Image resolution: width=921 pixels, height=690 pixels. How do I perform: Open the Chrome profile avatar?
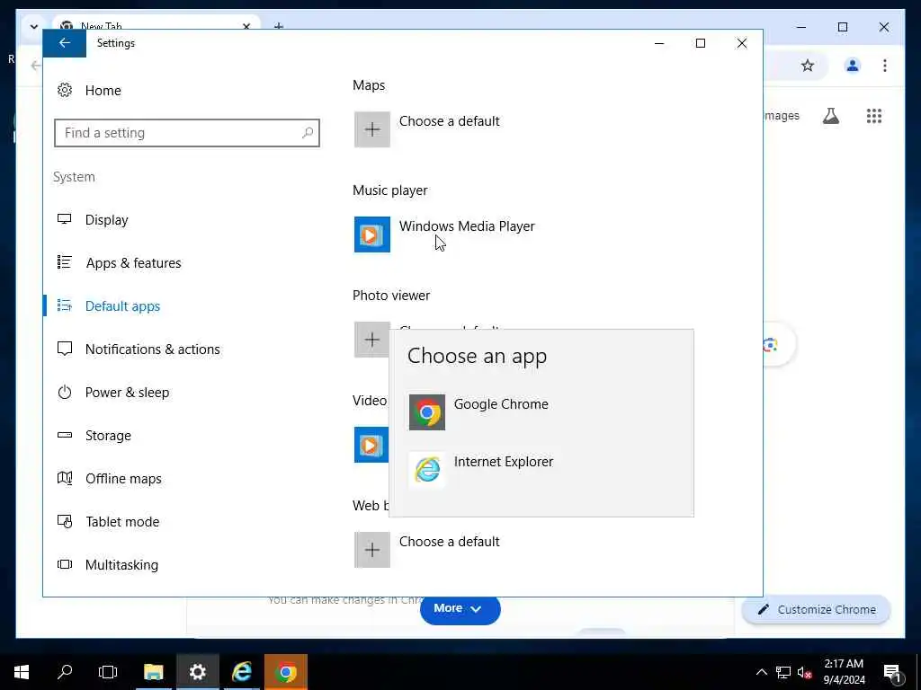pyautogui.click(x=853, y=66)
